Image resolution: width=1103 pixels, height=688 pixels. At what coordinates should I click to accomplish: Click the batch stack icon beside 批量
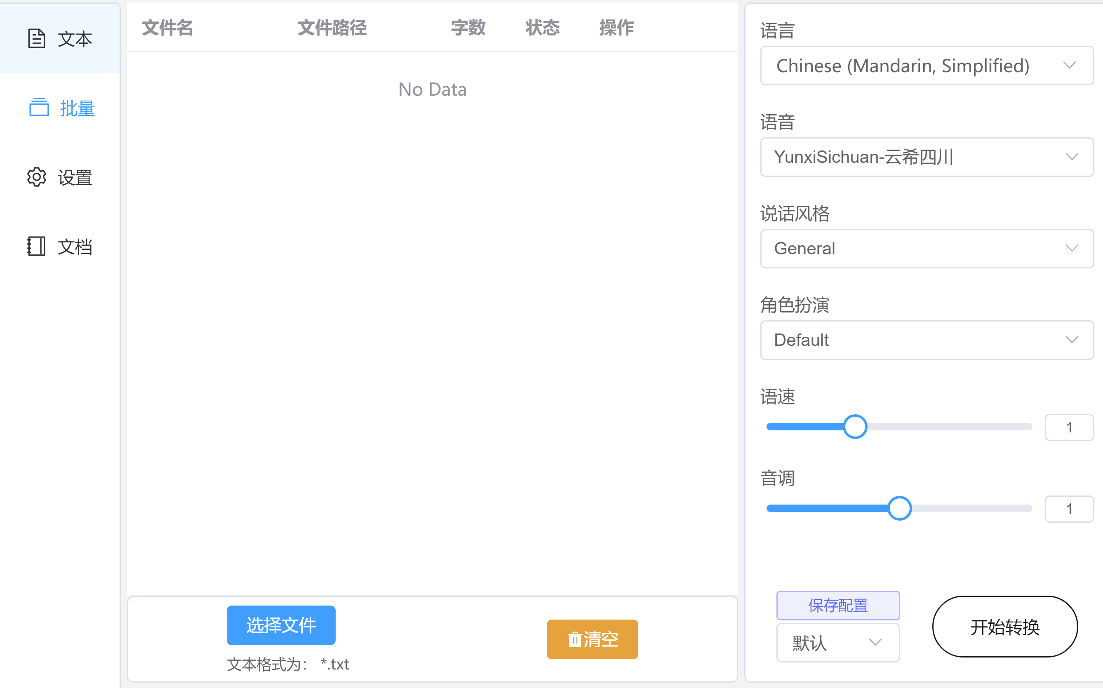coord(39,108)
